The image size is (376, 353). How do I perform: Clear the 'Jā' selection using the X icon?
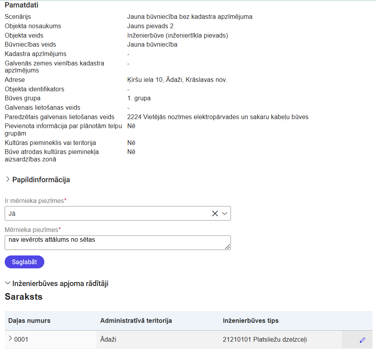[215, 213]
